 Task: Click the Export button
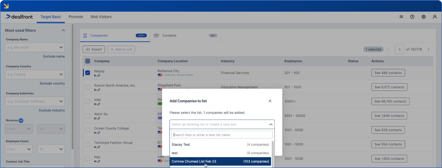(x=94, y=49)
